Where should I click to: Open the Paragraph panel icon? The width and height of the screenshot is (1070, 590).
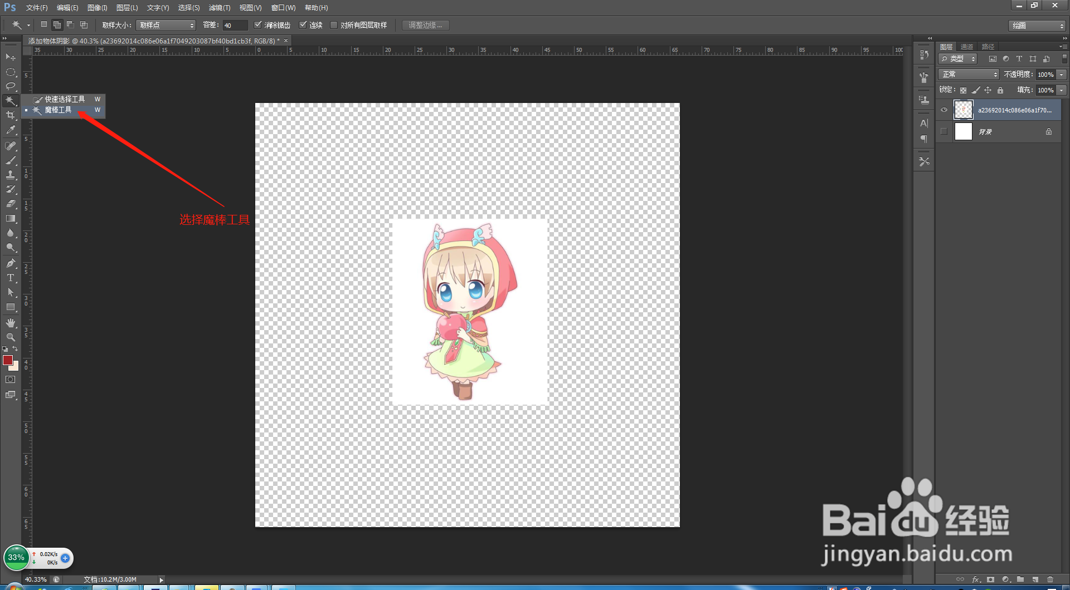tap(924, 139)
